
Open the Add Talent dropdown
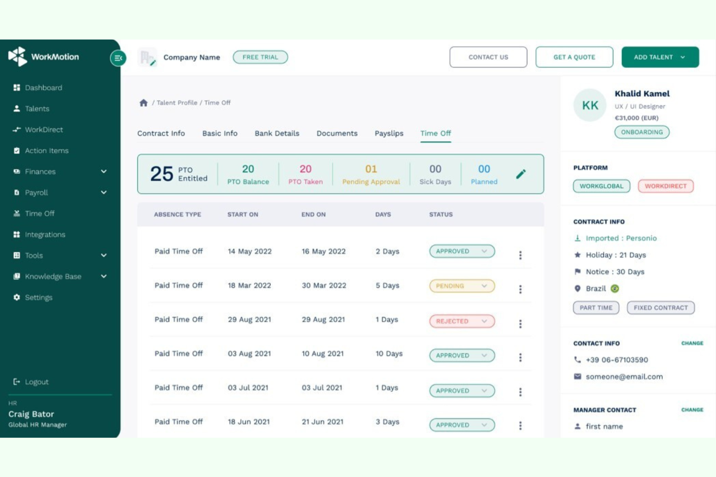coord(660,57)
